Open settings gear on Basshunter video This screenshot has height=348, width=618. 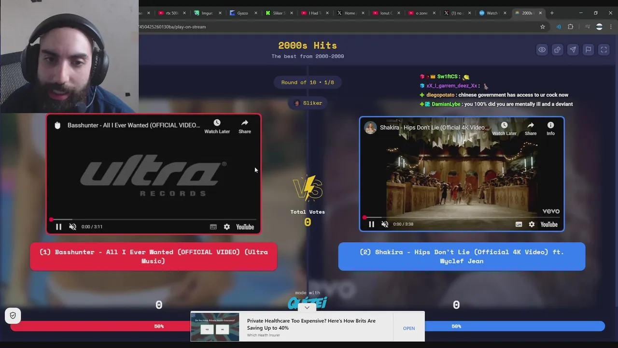[x=226, y=227]
